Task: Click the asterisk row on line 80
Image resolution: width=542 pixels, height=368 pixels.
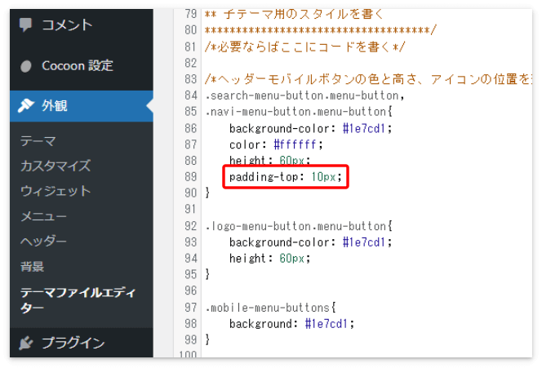Action: coord(321,30)
